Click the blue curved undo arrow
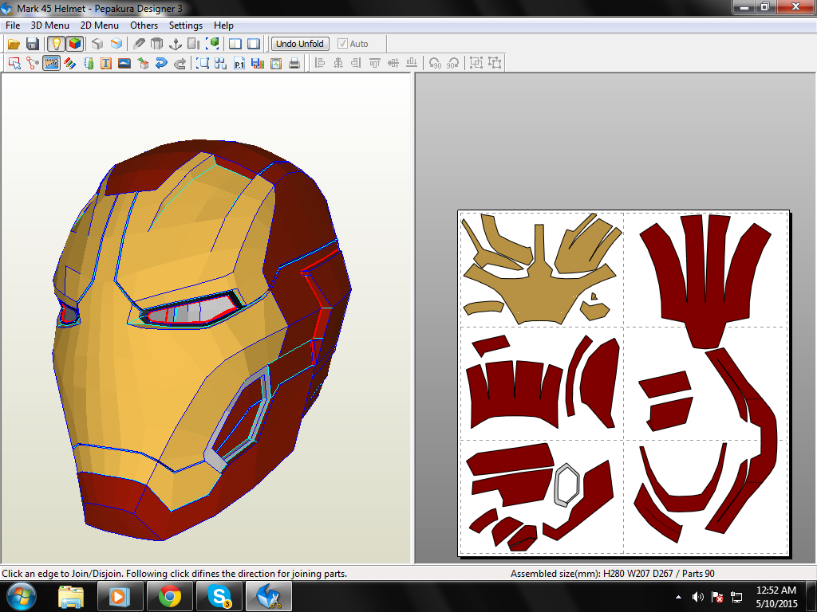Screen dimensions: 817x612 pyautogui.click(x=161, y=63)
